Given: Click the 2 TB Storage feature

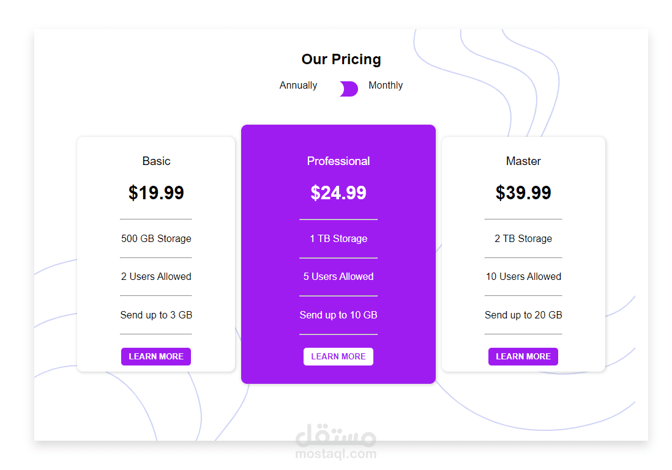Looking at the screenshot, I should [523, 239].
